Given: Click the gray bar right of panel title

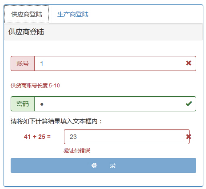Looking at the screenshot, I should pos(123,32).
